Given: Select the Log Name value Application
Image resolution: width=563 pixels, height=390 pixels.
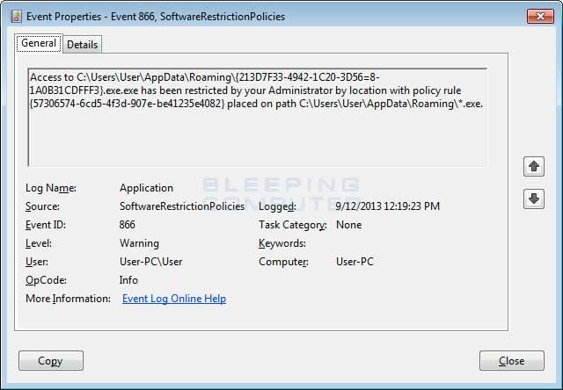Looking at the screenshot, I should [147, 188].
